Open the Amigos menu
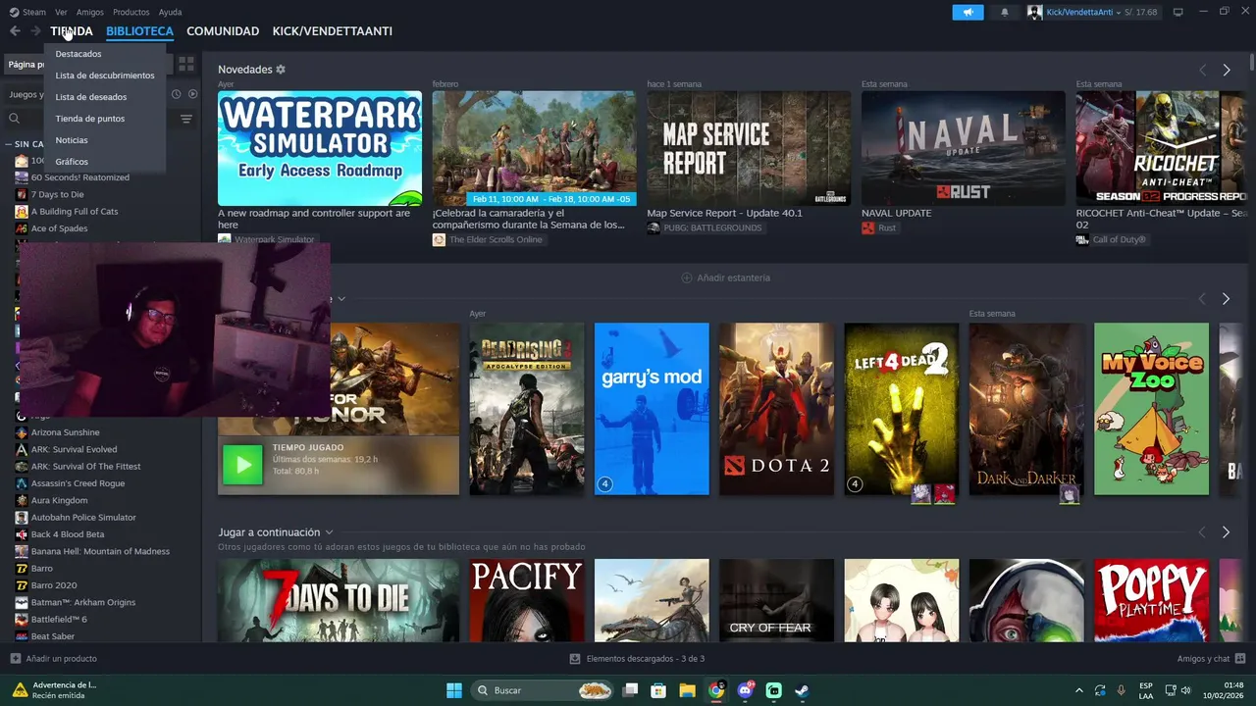Image resolution: width=1256 pixels, height=706 pixels. point(90,12)
